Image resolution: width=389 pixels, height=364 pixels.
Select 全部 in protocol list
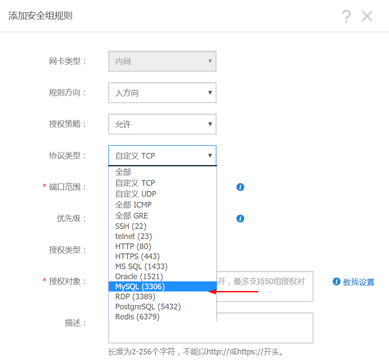click(162, 172)
